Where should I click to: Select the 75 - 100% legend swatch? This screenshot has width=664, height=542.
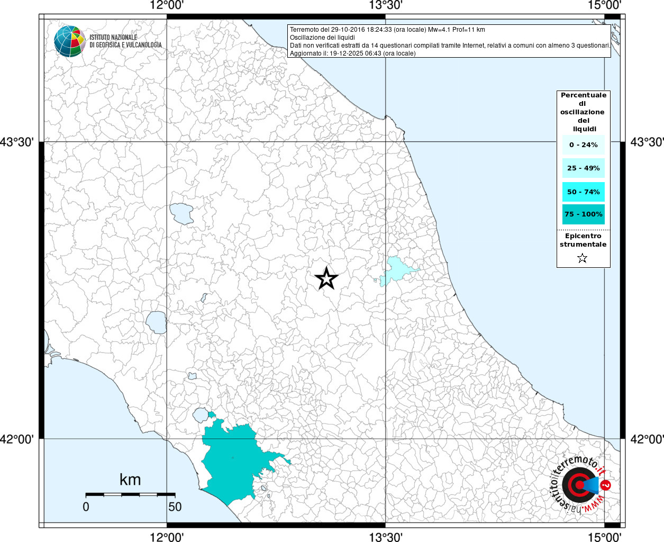583,214
